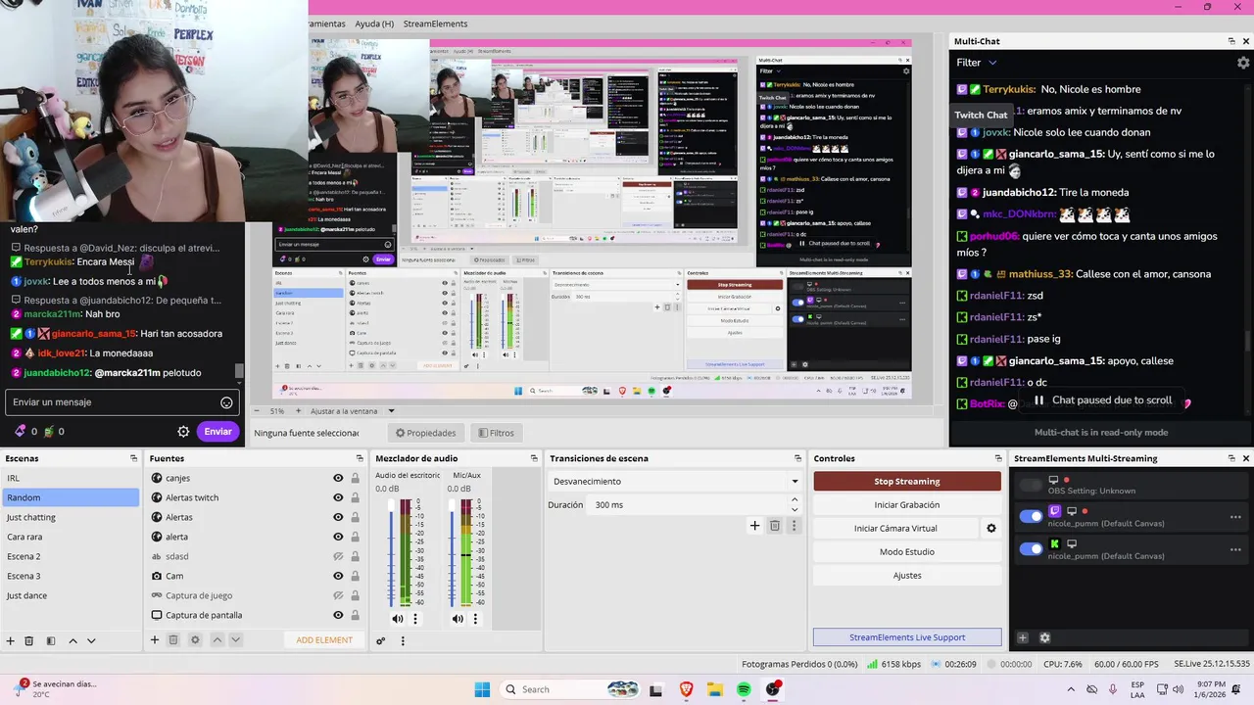
Task: Remove the selected source with the trash icon
Action: pos(173,640)
